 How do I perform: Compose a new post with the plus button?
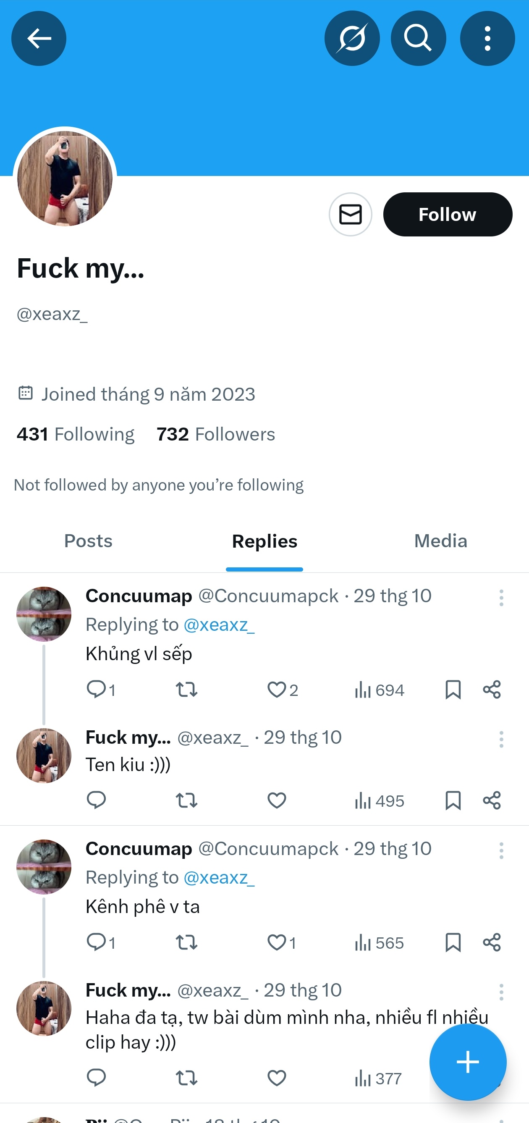(x=467, y=1062)
